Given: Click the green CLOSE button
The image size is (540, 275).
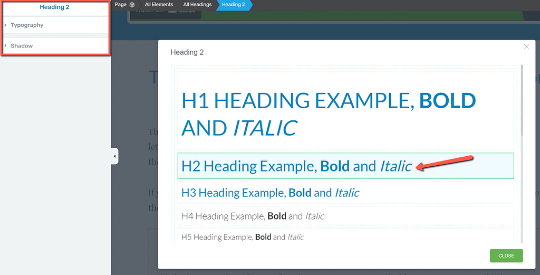Looking at the screenshot, I should 506,255.
